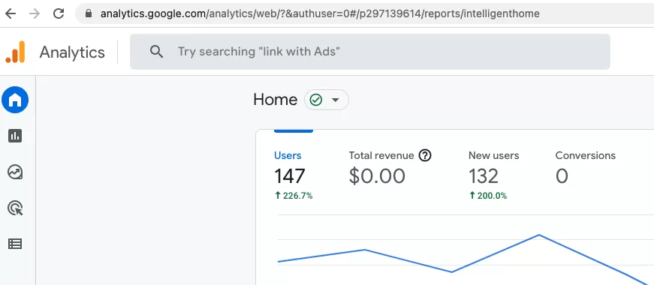This screenshot has height=285, width=654.
Task: Click the Google Analytics logo
Action: pos(16,52)
